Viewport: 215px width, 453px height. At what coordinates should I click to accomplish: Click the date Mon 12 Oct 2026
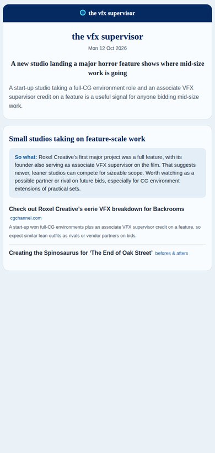[x=108, y=48]
